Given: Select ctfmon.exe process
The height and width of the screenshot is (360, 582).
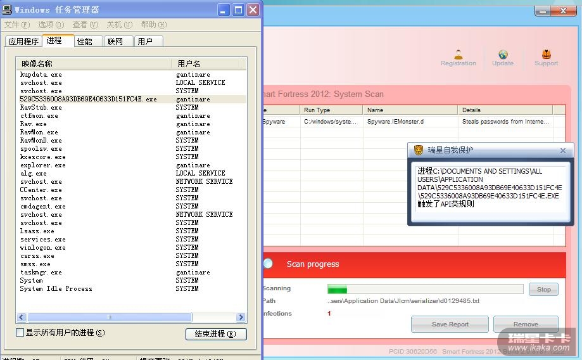Looking at the screenshot, I should pyautogui.click(x=132, y=116).
